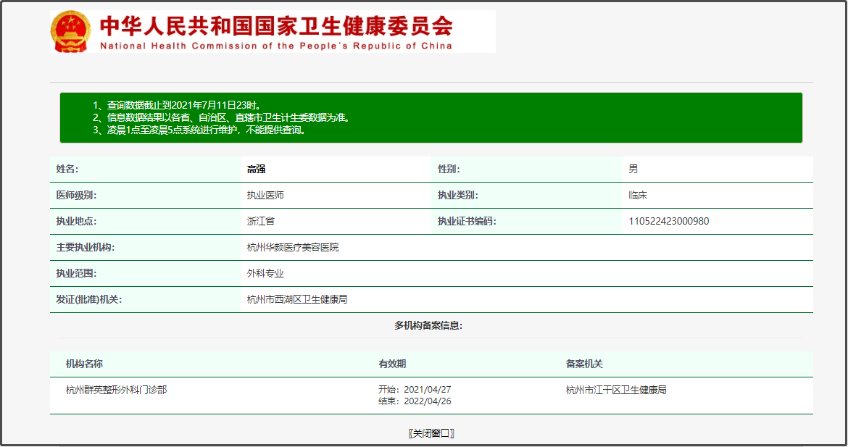
Task: Select the institution 杭州华颜医疗美容医院
Action: coord(293,247)
